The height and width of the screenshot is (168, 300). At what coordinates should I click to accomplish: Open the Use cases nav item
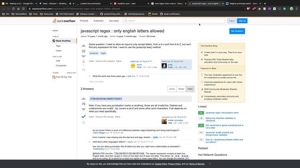[x=113, y=21]
